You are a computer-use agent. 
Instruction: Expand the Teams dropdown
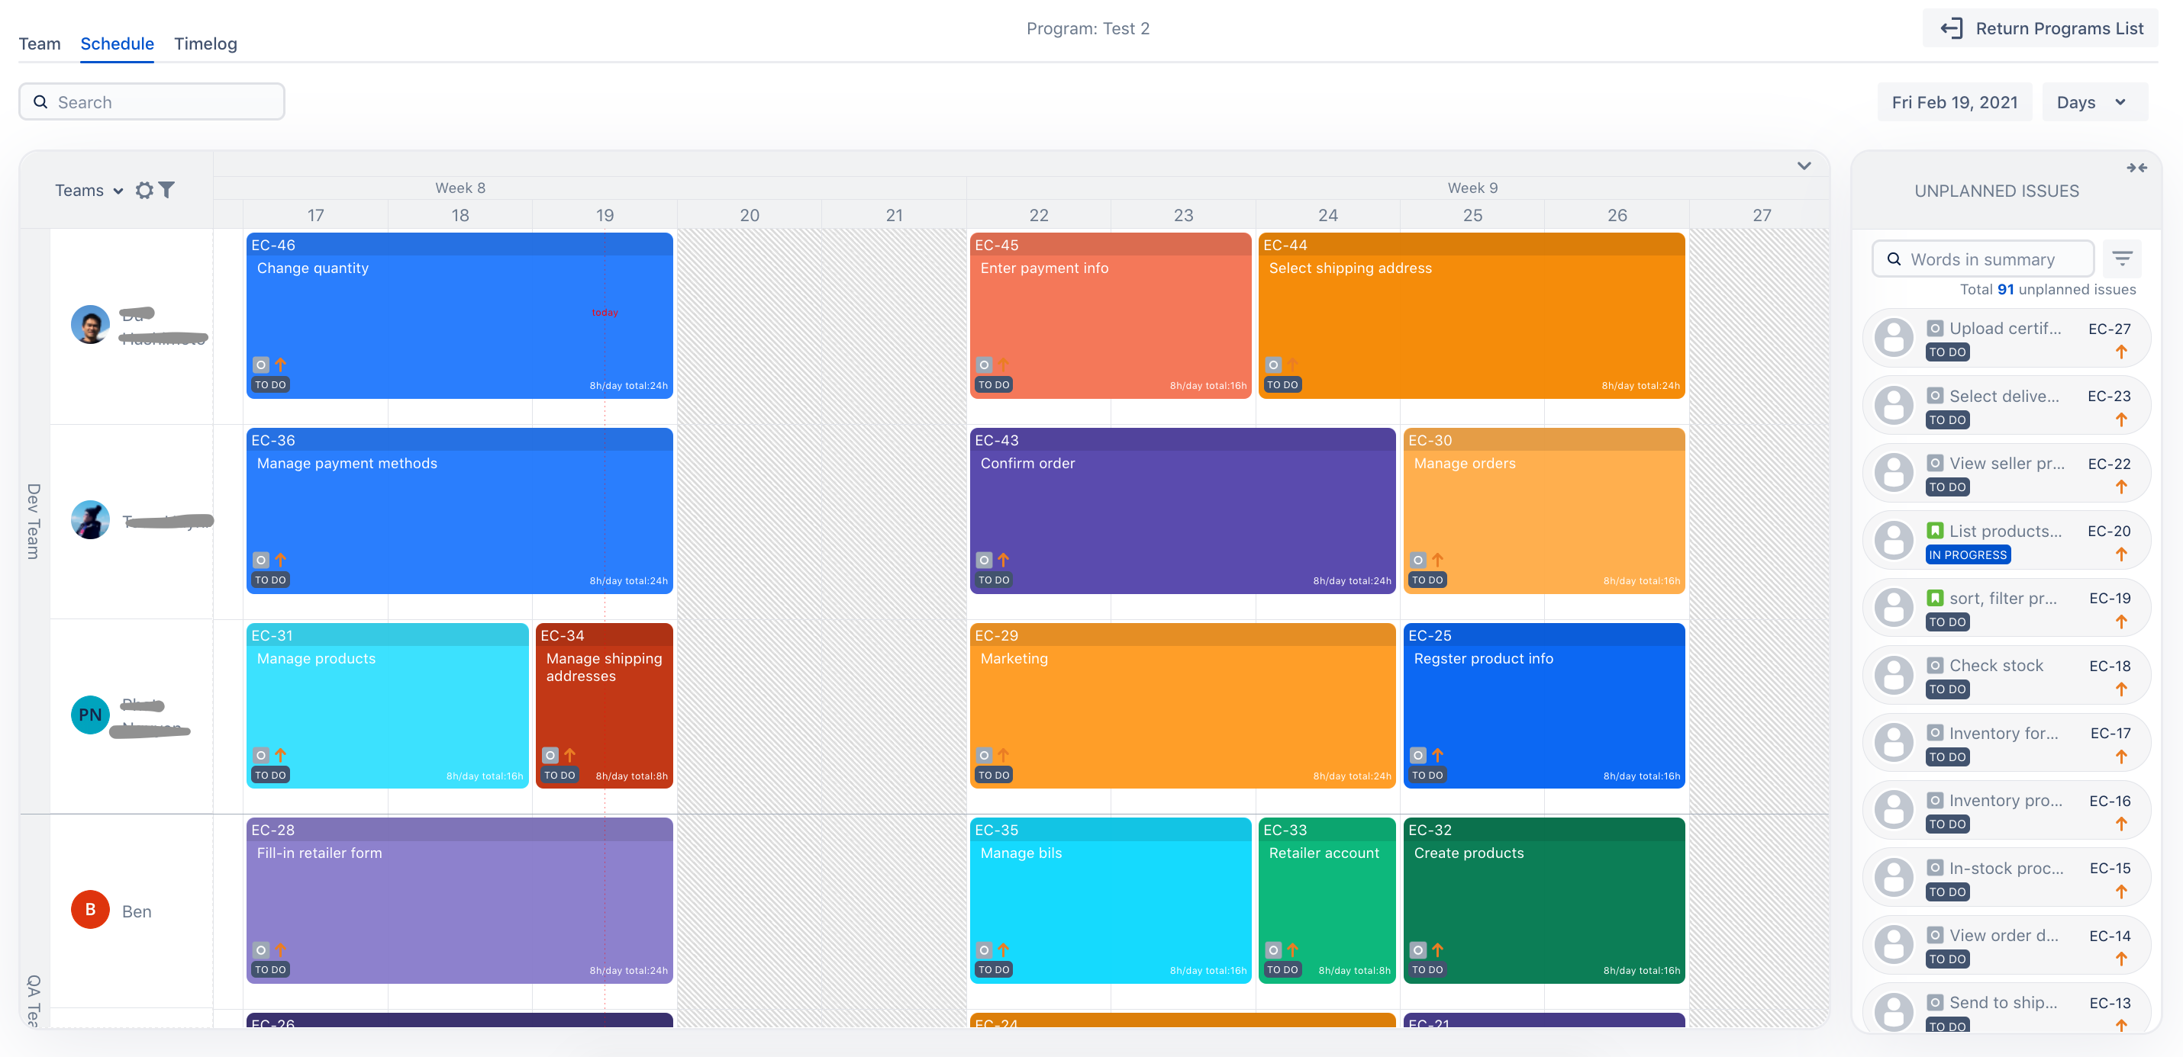89,191
